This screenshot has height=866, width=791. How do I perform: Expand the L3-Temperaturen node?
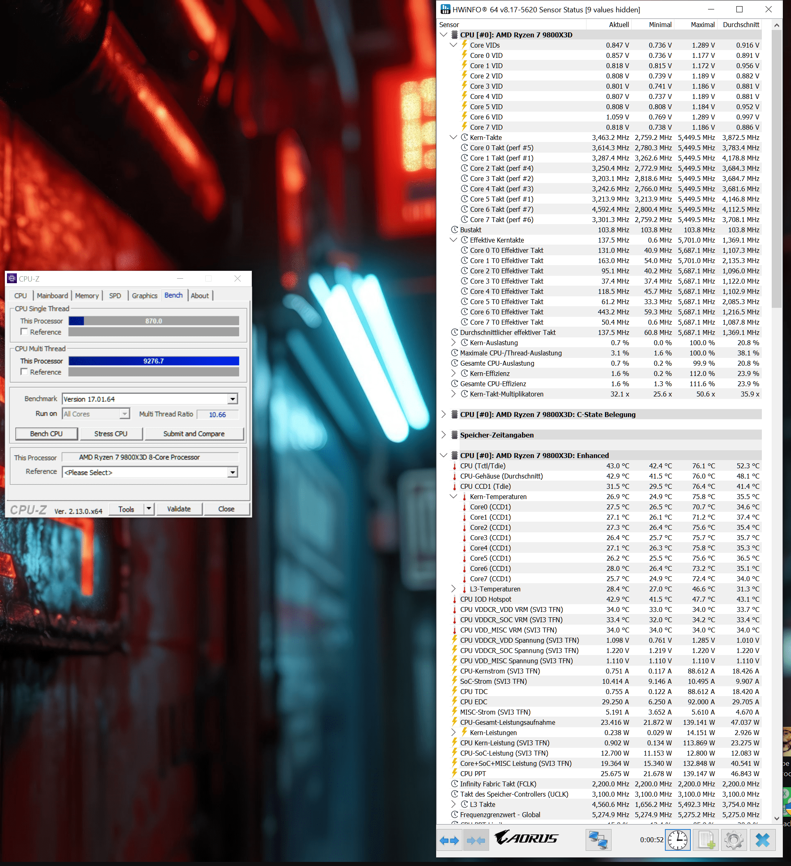453,589
